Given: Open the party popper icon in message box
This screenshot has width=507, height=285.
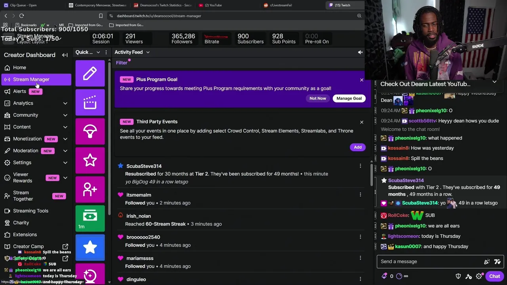Looking at the screenshot, I should pos(487,262).
